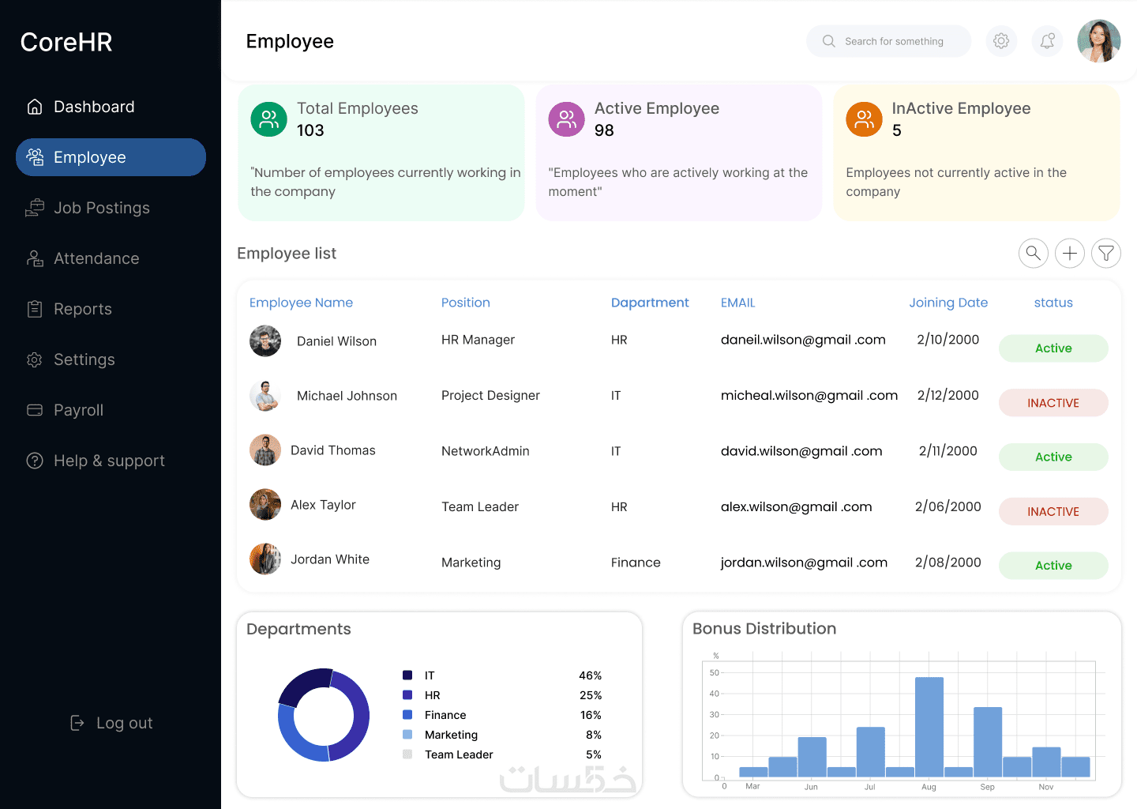The height and width of the screenshot is (809, 1137).
Task: Open Alex Taylor's avatar
Action: (265, 505)
